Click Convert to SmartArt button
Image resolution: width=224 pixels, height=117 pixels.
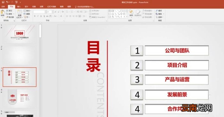tap(98, 17)
